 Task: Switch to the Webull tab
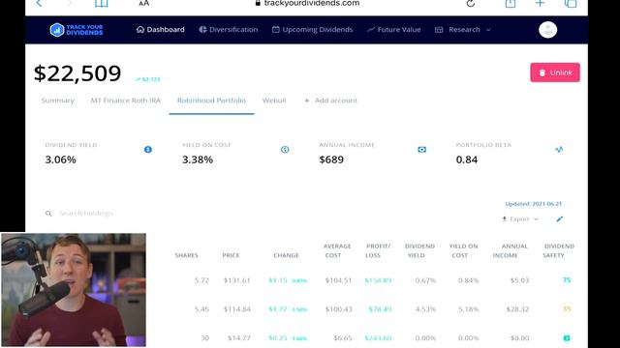pos(274,101)
